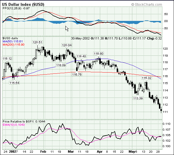
Task: Click the 0.100 relative strength axis label
Action: [166, 146]
